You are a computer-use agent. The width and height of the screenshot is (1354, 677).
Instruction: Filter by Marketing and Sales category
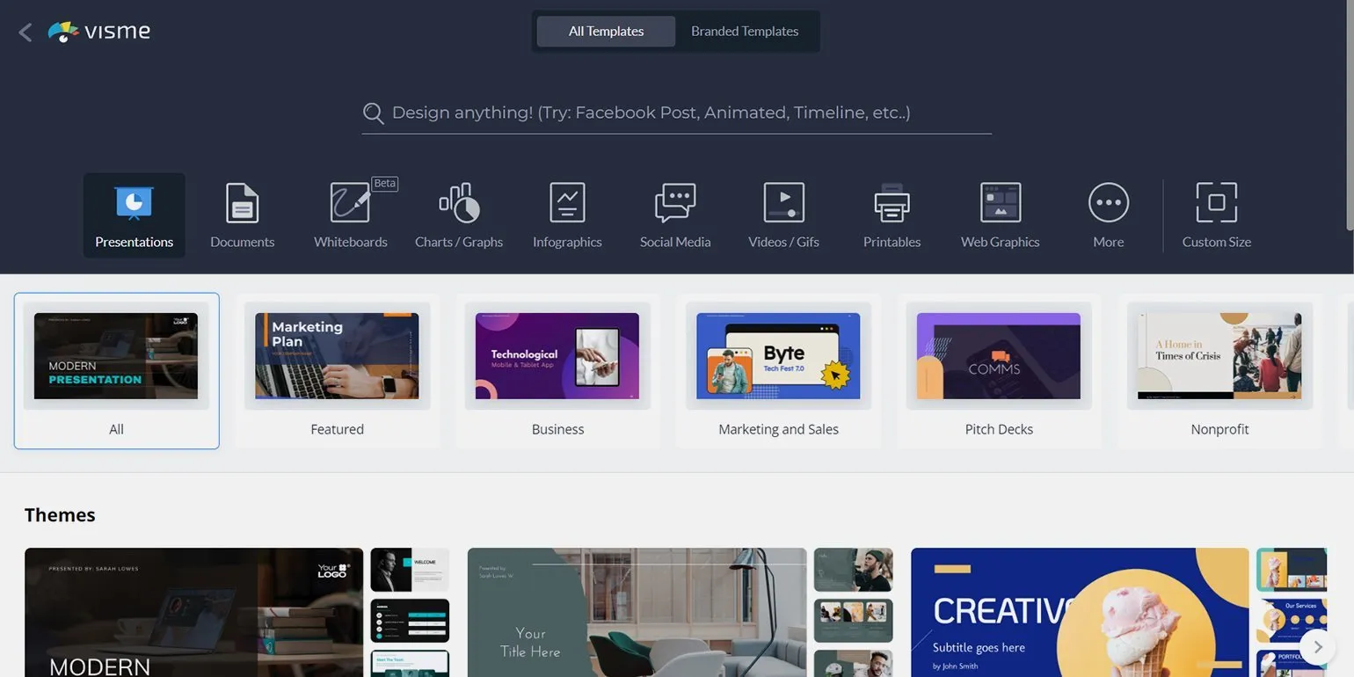point(778,370)
